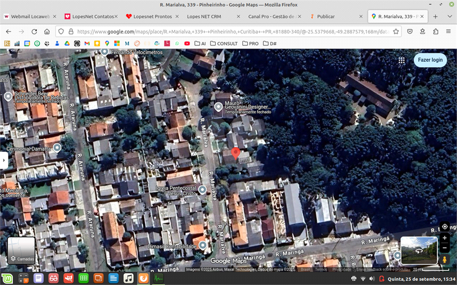Expand the collapsed side panel arrow
457x285 pixels.
click(x=4, y=160)
